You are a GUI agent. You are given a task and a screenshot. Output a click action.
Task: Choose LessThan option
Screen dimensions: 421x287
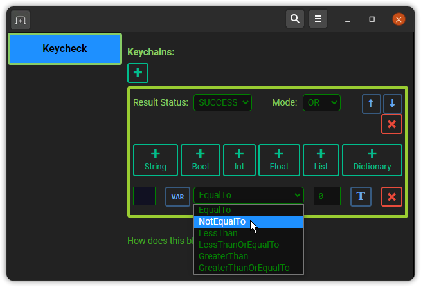pyautogui.click(x=249, y=233)
